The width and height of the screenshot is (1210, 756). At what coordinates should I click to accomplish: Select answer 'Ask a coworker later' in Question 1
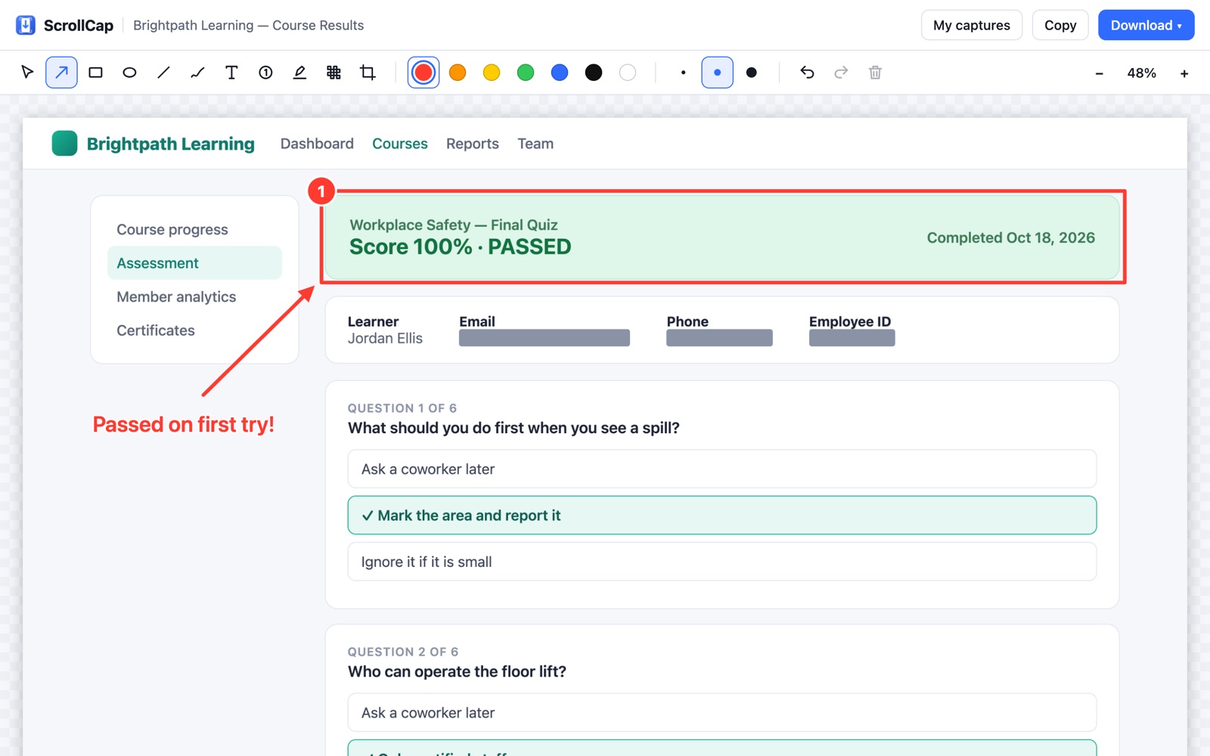click(x=722, y=469)
